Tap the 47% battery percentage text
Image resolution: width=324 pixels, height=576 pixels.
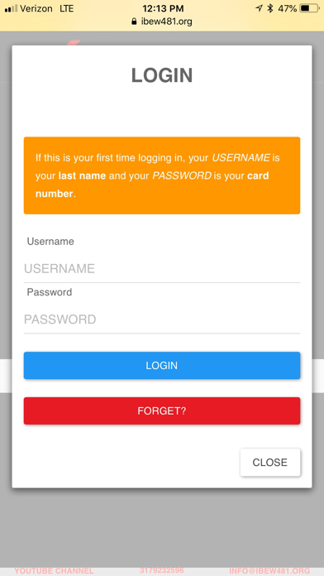(288, 8)
